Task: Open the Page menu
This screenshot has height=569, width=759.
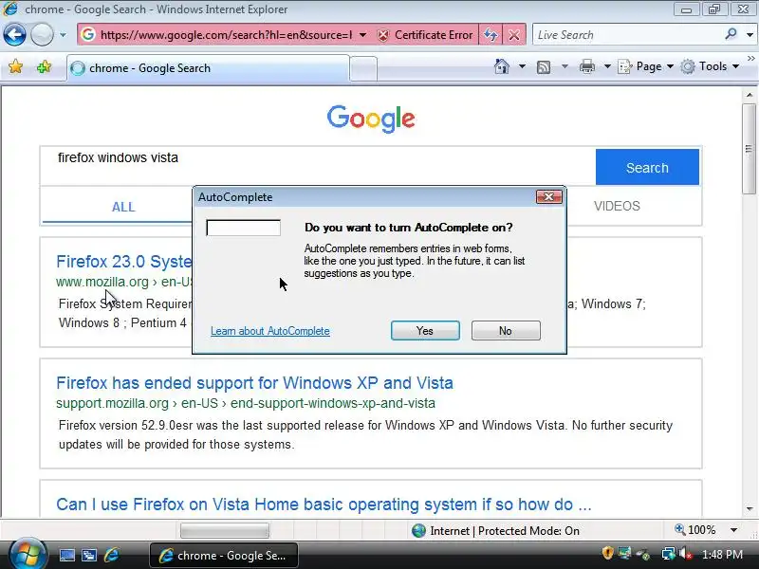Action: (x=646, y=66)
